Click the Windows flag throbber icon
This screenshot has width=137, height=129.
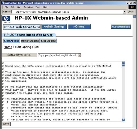[x=132, y=7]
